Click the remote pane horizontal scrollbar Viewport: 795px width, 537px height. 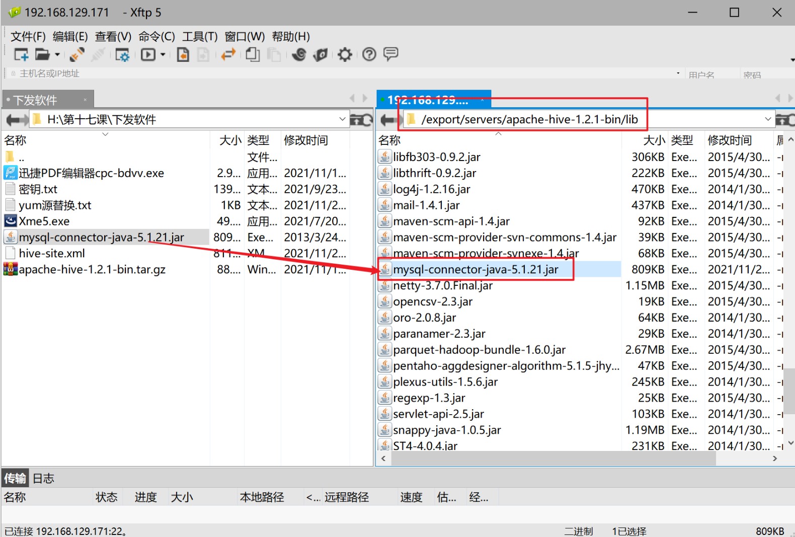tap(553, 458)
